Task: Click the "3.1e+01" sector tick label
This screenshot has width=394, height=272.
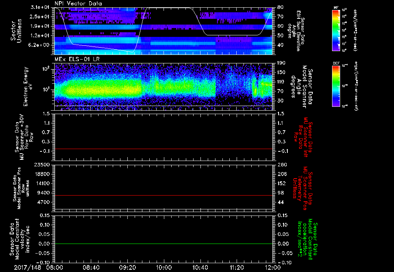Action: 39,7
